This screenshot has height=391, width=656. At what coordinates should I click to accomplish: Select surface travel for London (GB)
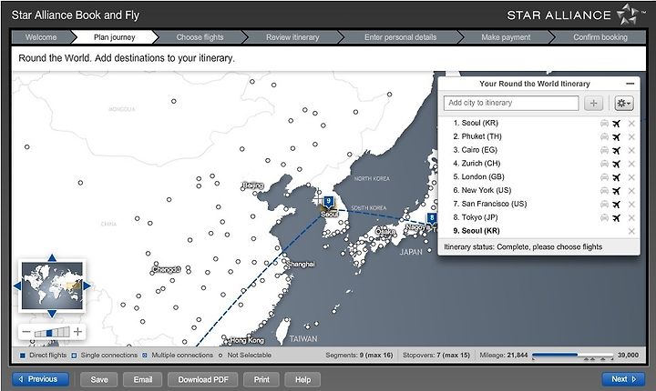(604, 177)
